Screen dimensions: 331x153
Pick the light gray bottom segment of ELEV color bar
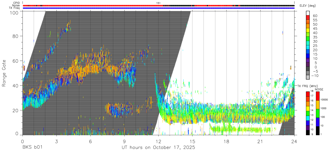click(x=308, y=77)
